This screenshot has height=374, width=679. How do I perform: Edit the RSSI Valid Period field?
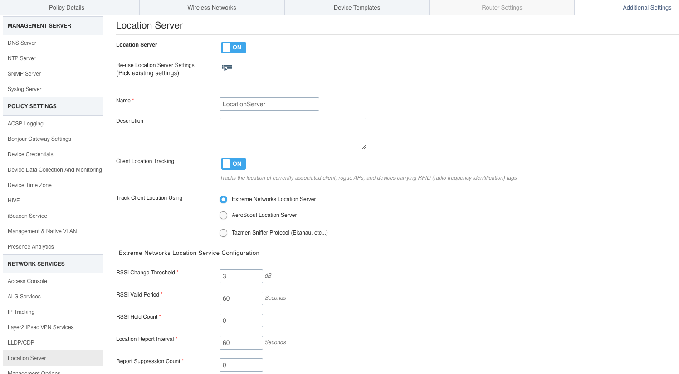point(241,298)
